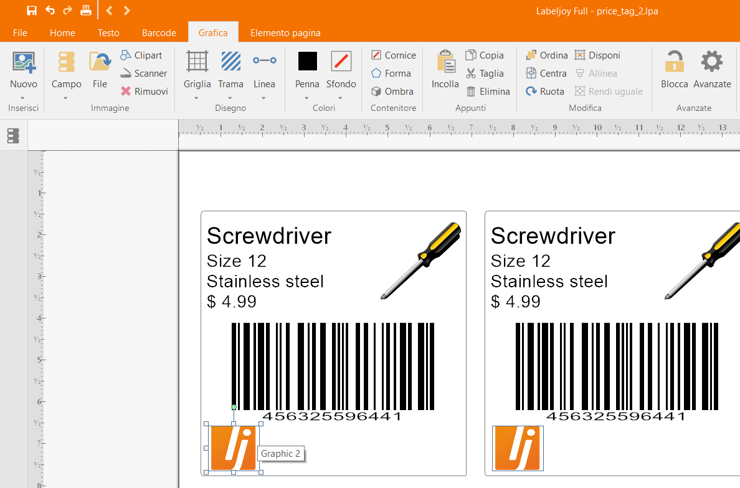
Task: Load an image from File
Action: pos(100,70)
